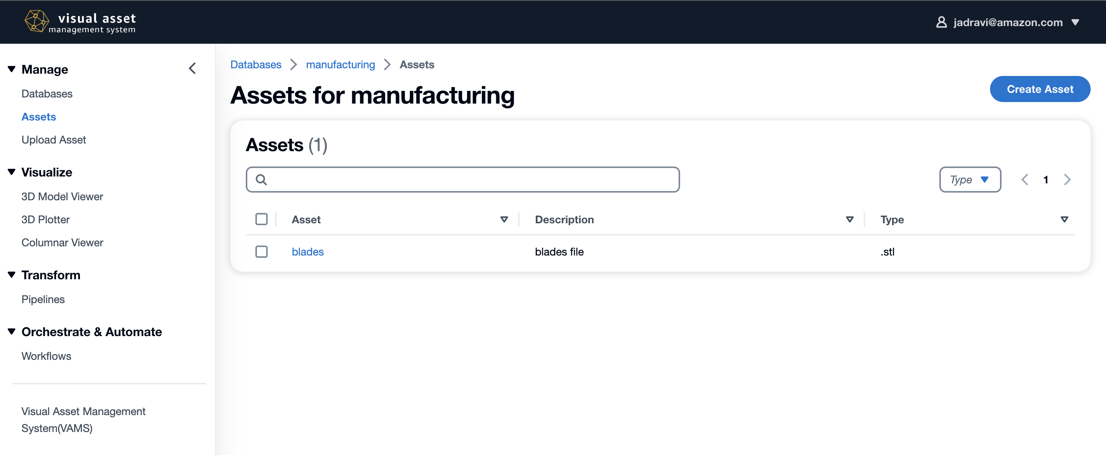Click the search magnifier icon
The image size is (1106, 455).
[261, 180]
